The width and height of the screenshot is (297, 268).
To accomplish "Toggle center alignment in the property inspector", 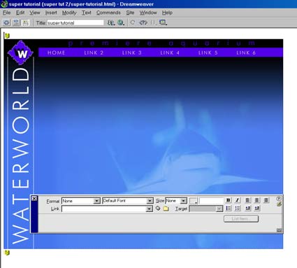I will 256,200.
